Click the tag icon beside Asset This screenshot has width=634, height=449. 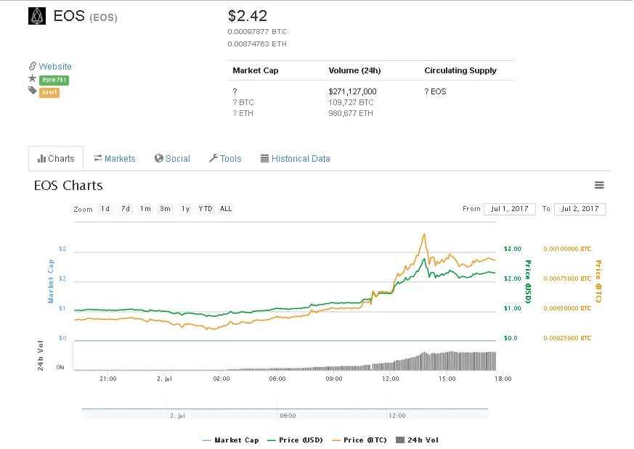33,91
